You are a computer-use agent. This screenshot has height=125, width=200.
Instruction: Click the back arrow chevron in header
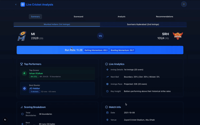coord(16,5)
